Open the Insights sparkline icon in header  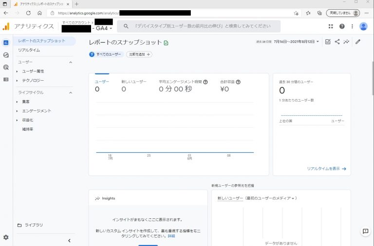point(346,42)
